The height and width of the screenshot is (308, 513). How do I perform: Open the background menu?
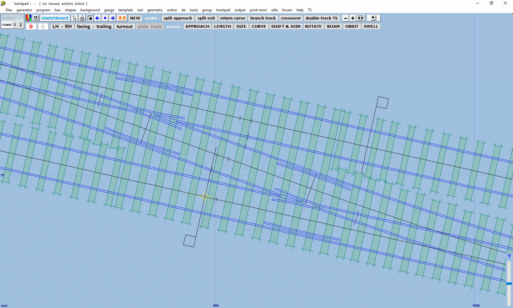coord(90,10)
